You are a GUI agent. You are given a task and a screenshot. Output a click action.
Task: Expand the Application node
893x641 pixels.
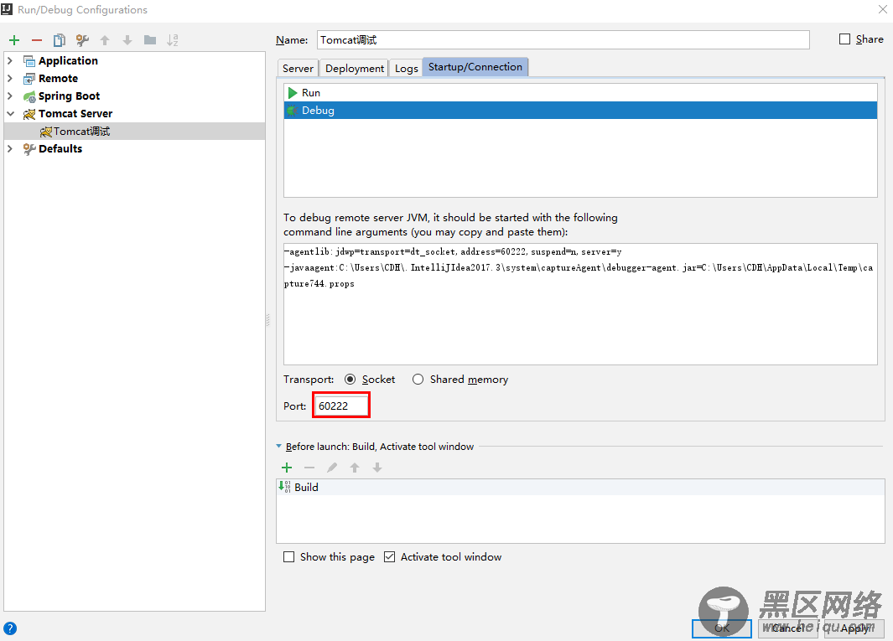(10, 60)
